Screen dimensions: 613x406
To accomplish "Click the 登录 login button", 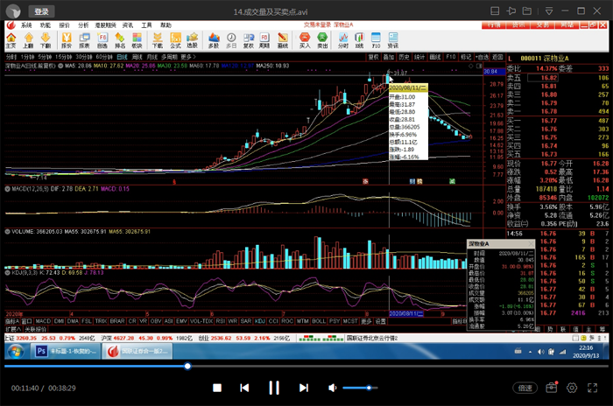I will [41, 11].
